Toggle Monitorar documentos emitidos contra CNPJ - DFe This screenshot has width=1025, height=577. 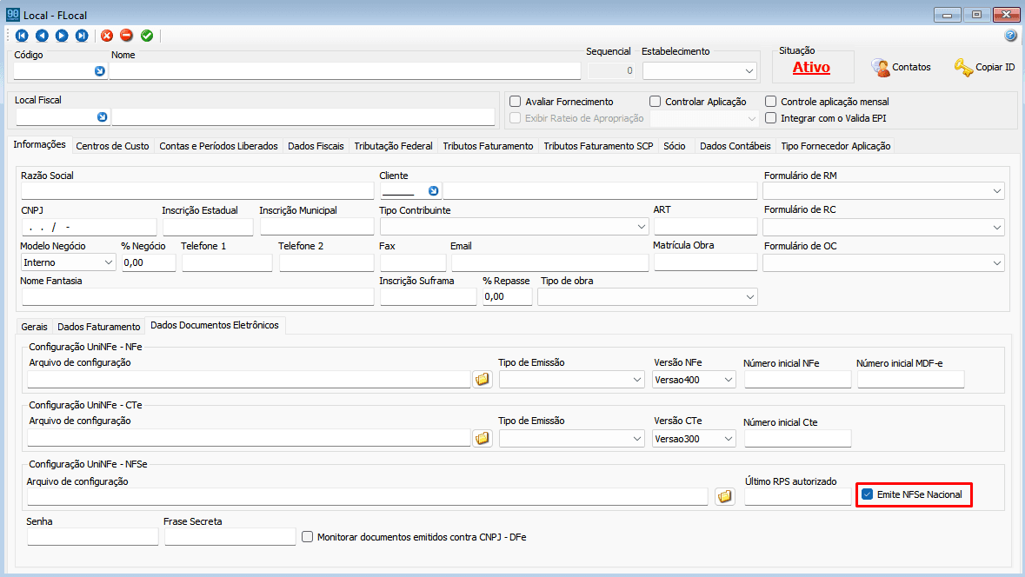307,537
